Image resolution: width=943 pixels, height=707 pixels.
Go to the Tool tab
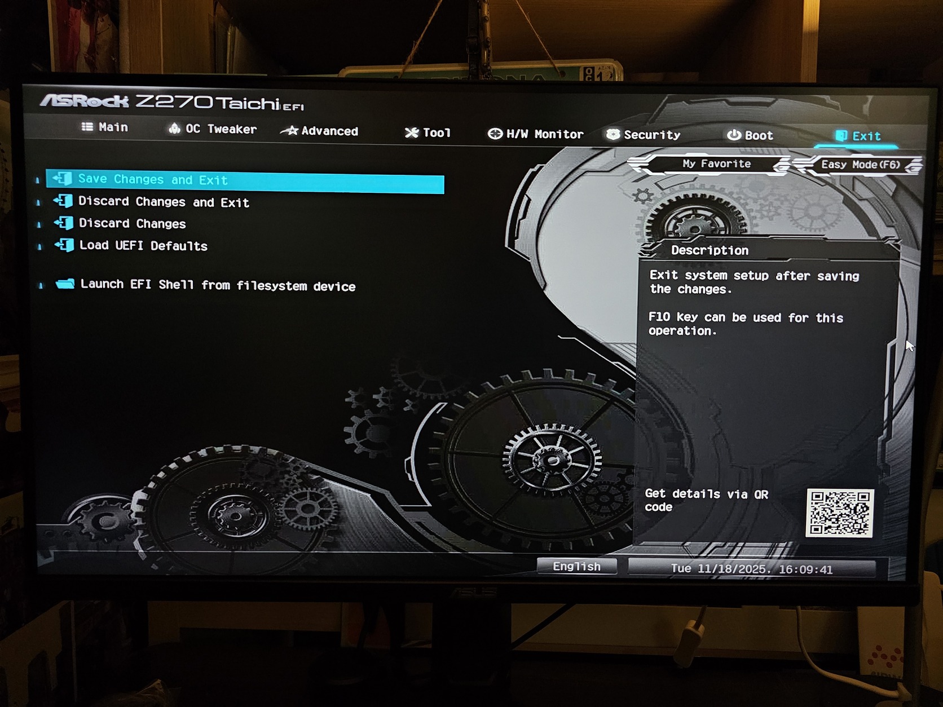[428, 132]
